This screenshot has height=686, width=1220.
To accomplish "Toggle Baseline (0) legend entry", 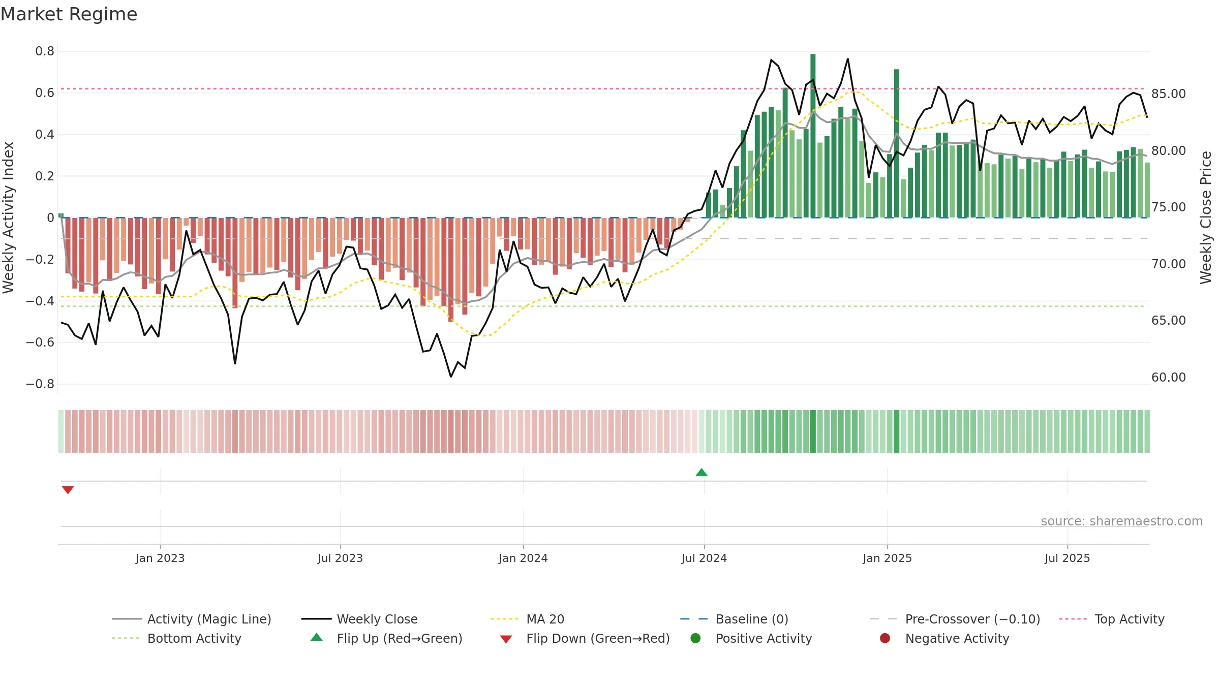I will [x=734, y=619].
